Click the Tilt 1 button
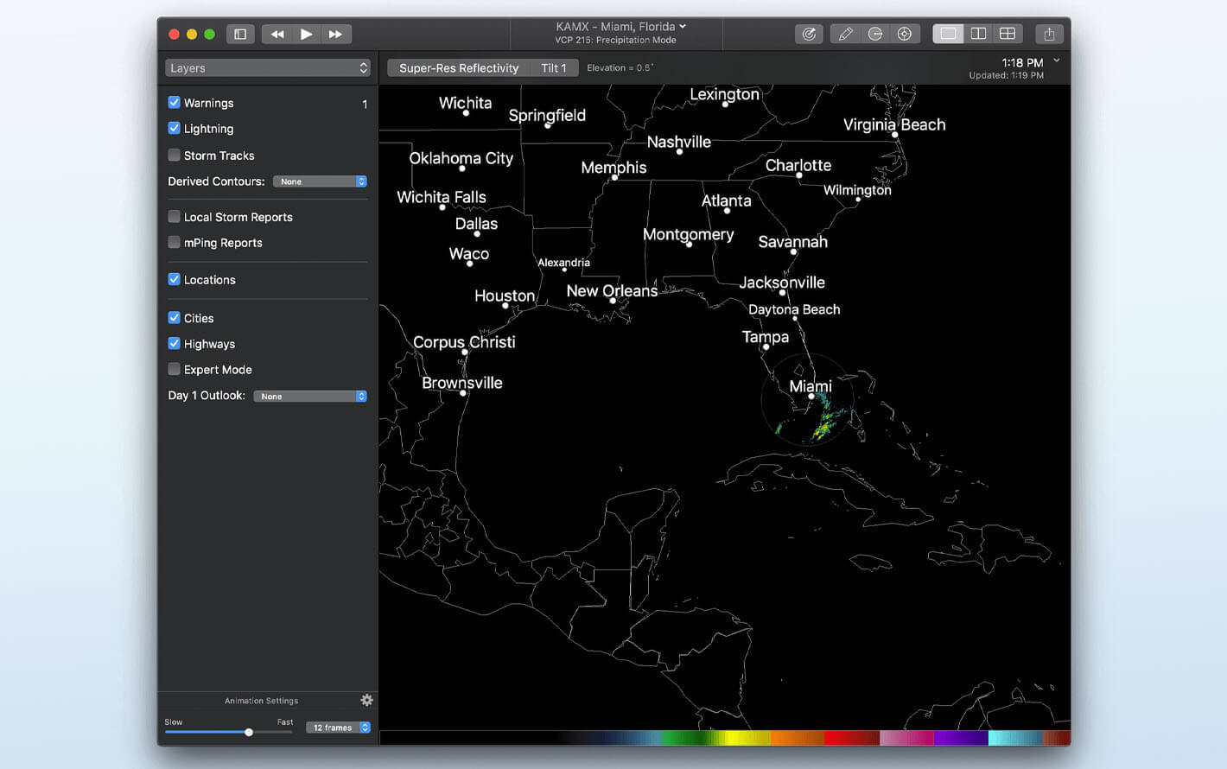1227x769 pixels. click(554, 67)
